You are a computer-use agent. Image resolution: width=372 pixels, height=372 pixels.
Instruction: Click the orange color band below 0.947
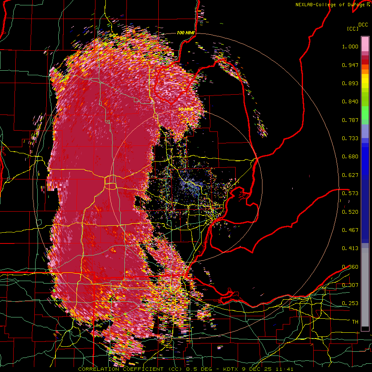(365, 72)
